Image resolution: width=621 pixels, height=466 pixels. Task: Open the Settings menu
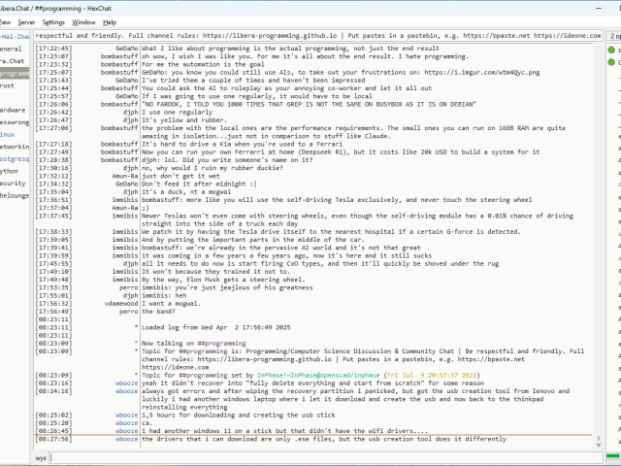[54, 21]
